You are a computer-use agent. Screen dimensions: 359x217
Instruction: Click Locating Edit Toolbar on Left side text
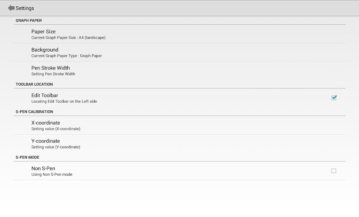pyautogui.click(x=64, y=101)
